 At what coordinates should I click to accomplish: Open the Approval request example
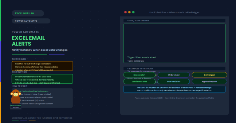point(209,81)
